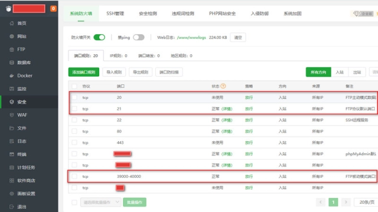Click the Docker whale icon
Viewport: 378px width, 212px height.
(x=12, y=76)
